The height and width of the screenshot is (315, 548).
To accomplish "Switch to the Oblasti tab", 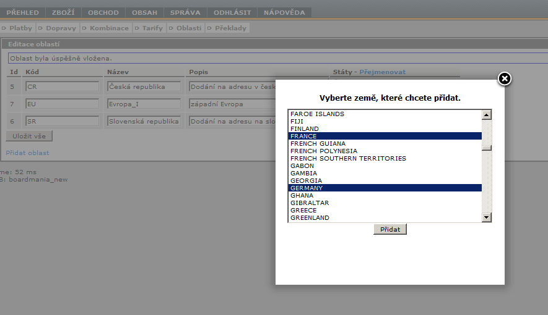I will tap(186, 28).
